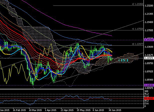Image resolution: width=154 pixels, height=112 pixels.
Task: Click the 1.13600 price axis value
Action: (149, 47)
